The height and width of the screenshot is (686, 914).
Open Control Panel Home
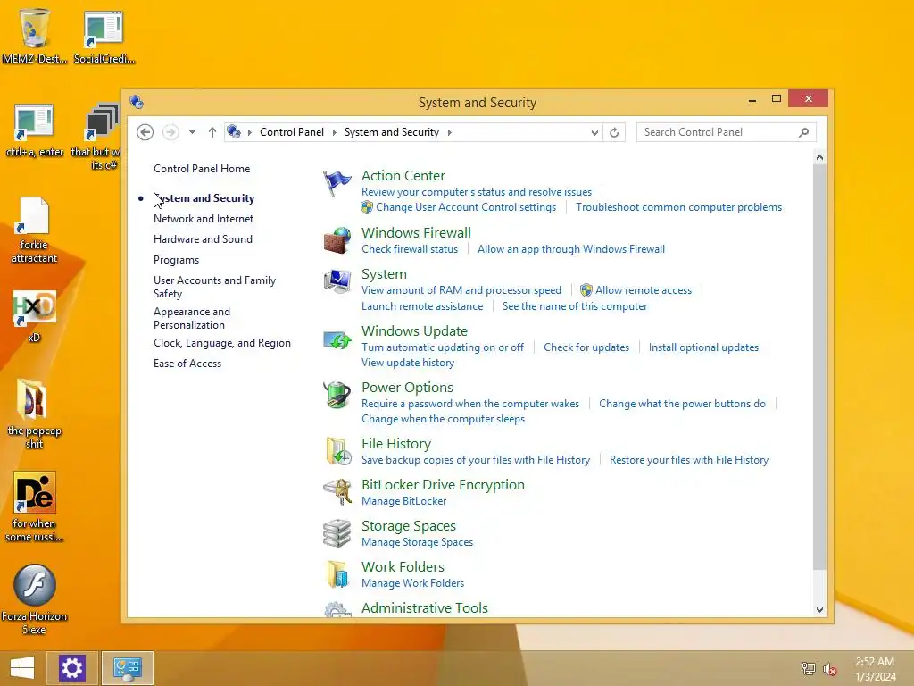click(202, 169)
